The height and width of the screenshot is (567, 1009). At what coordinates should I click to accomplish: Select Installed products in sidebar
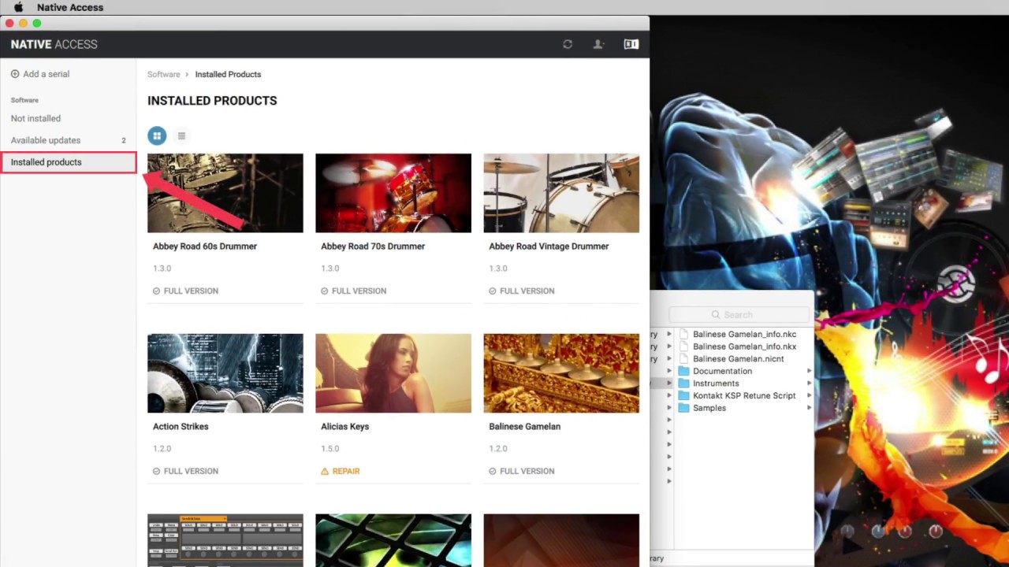[x=69, y=162]
